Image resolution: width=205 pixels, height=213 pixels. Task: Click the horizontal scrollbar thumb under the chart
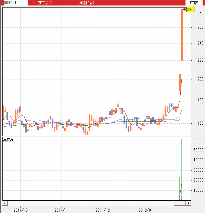180,203
